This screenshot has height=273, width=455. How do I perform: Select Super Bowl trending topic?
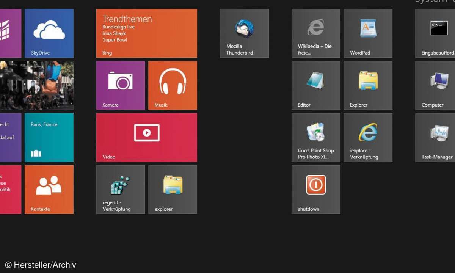point(115,40)
